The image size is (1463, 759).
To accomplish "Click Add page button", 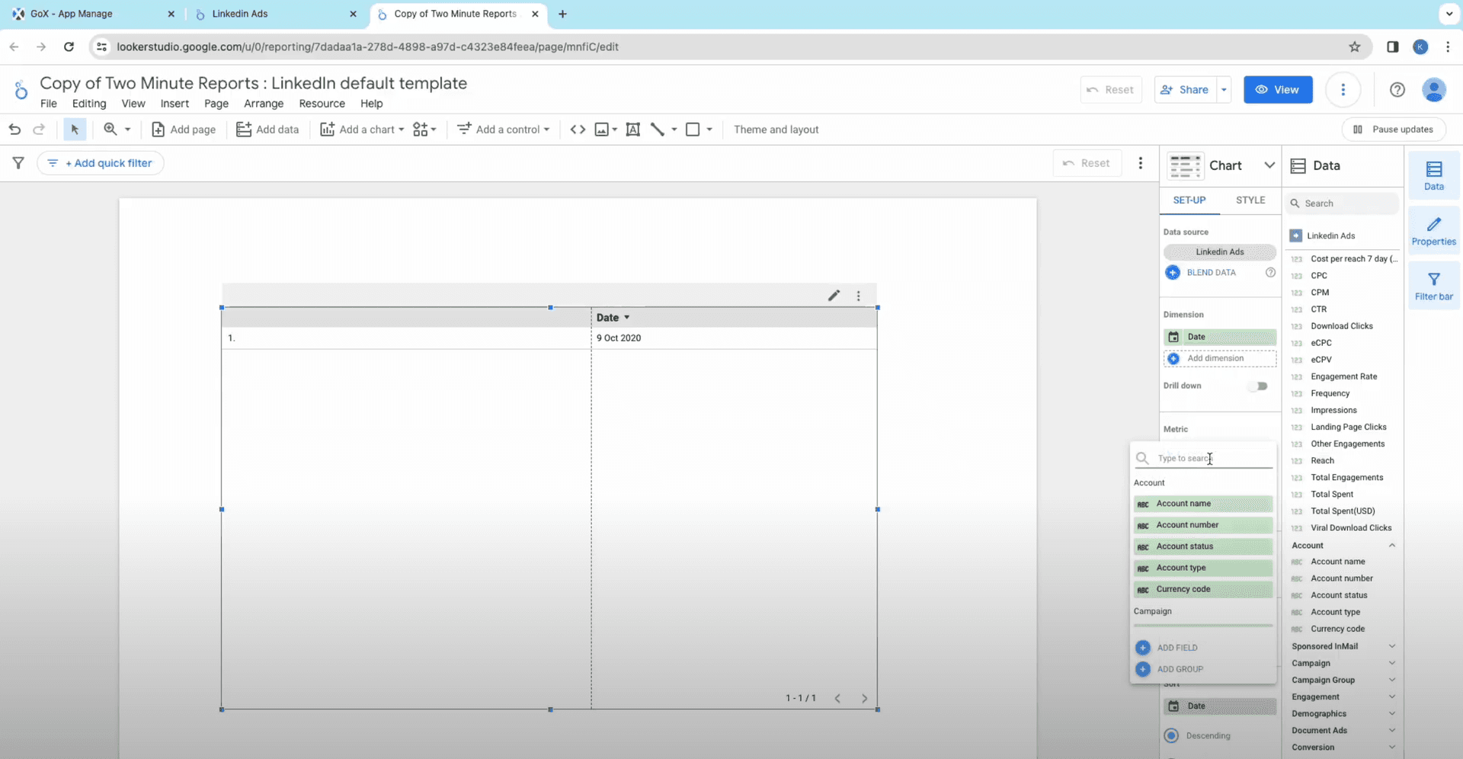I will (184, 130).
